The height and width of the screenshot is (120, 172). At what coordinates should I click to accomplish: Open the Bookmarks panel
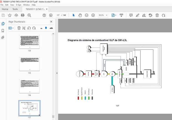click(x=3, y=31)
